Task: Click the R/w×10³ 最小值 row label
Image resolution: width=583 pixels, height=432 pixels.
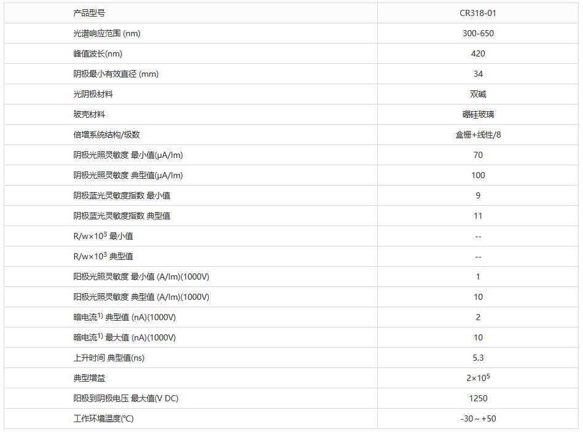Action: click(x=103, y=236)
